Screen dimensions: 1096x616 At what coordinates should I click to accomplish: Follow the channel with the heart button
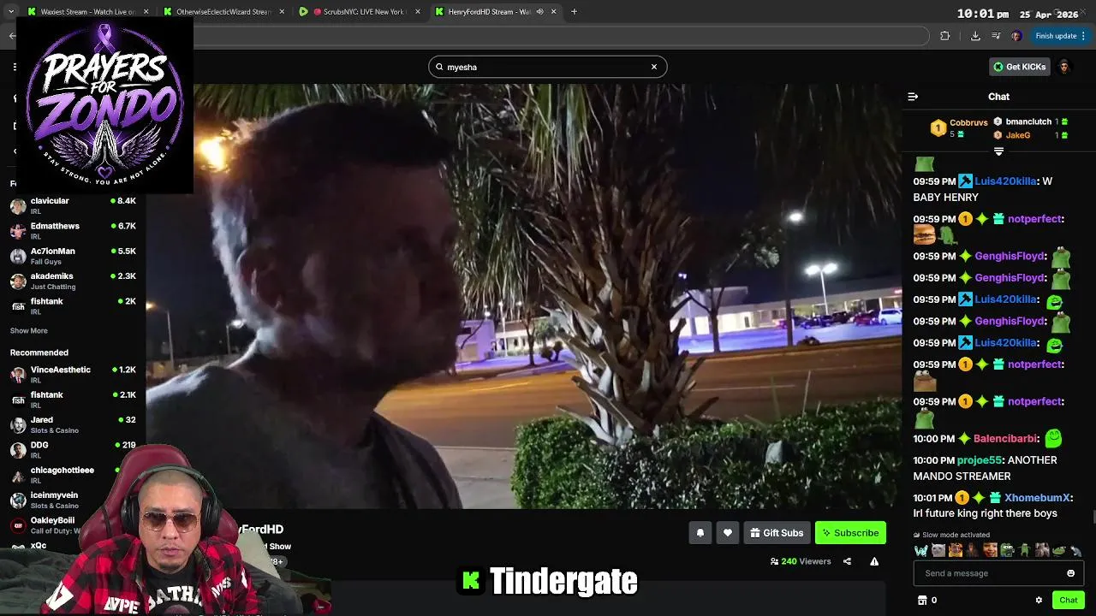pos(728,533)
